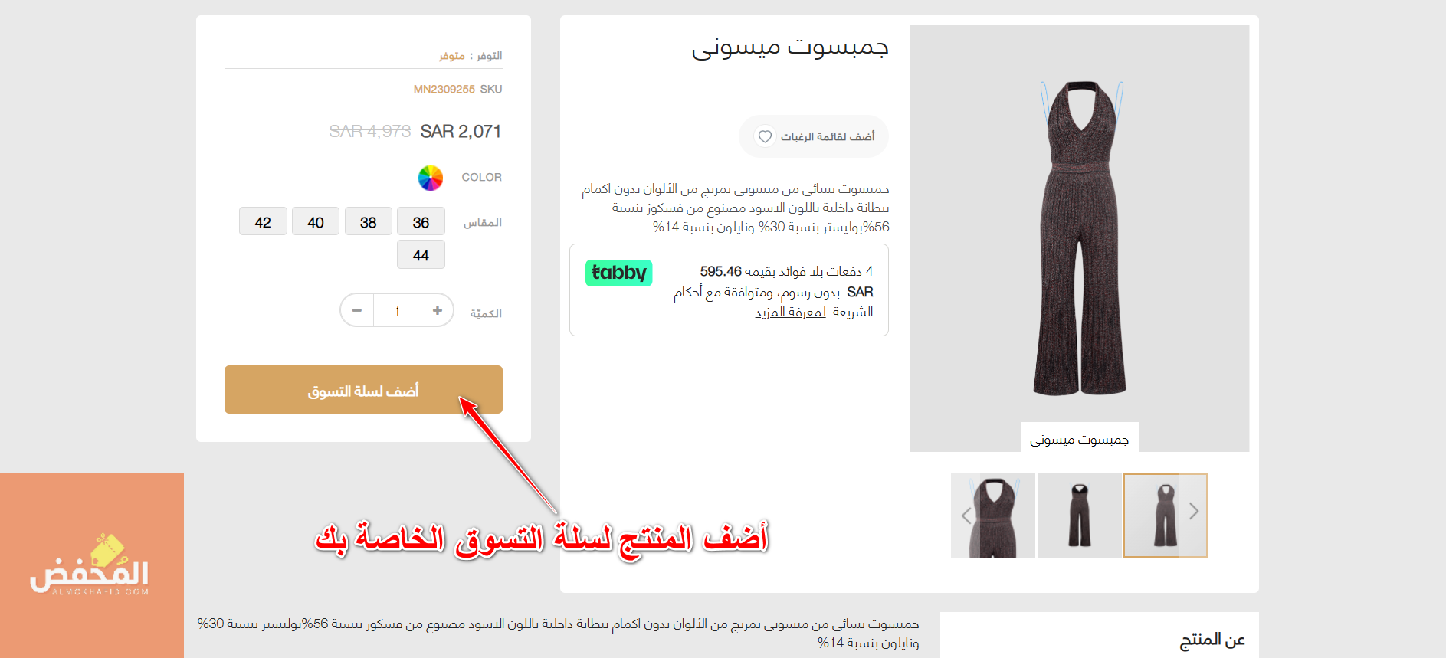Image resolution: width=1446 pixels, height=658 pixels.
Task: Select the highlighted front-view jumpsuit thumbnail
Action: click(x=1165, y=515)
